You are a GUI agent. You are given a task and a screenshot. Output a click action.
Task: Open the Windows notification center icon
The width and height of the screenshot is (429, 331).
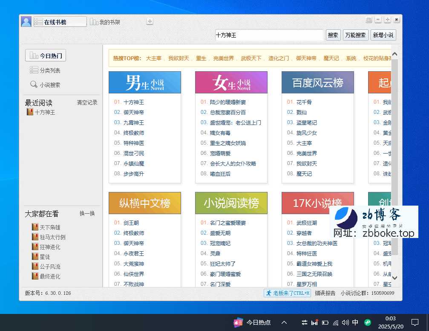tap(415, 322)
